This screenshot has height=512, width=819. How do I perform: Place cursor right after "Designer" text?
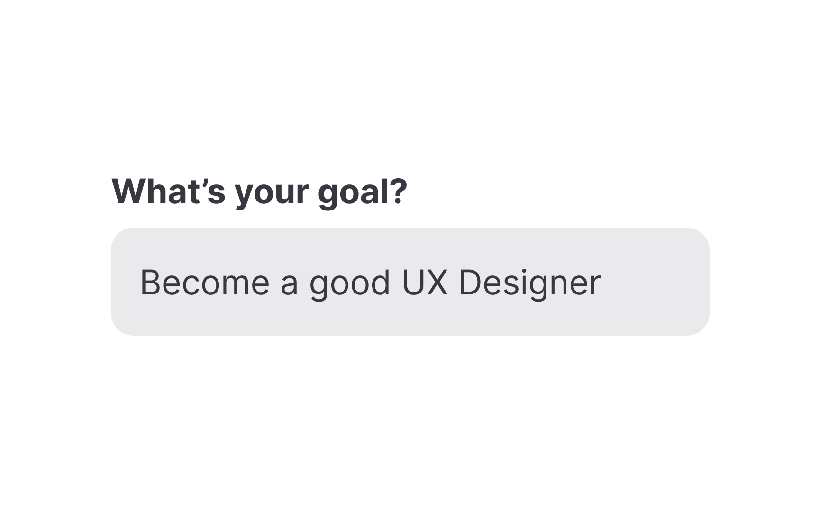(x=602, y=283)
